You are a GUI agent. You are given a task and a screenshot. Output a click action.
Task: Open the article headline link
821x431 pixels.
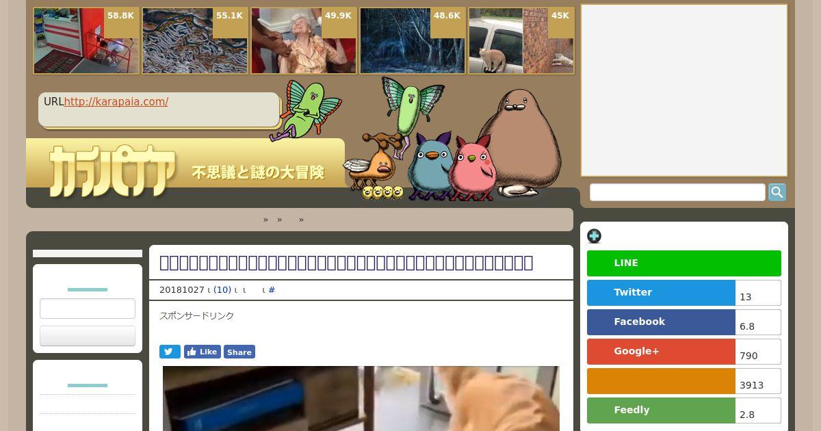346,263
